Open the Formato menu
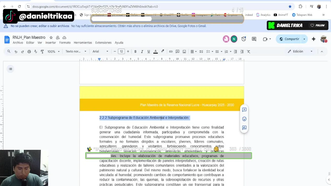This screenshot has width=331, height=186. pos(65,43)
